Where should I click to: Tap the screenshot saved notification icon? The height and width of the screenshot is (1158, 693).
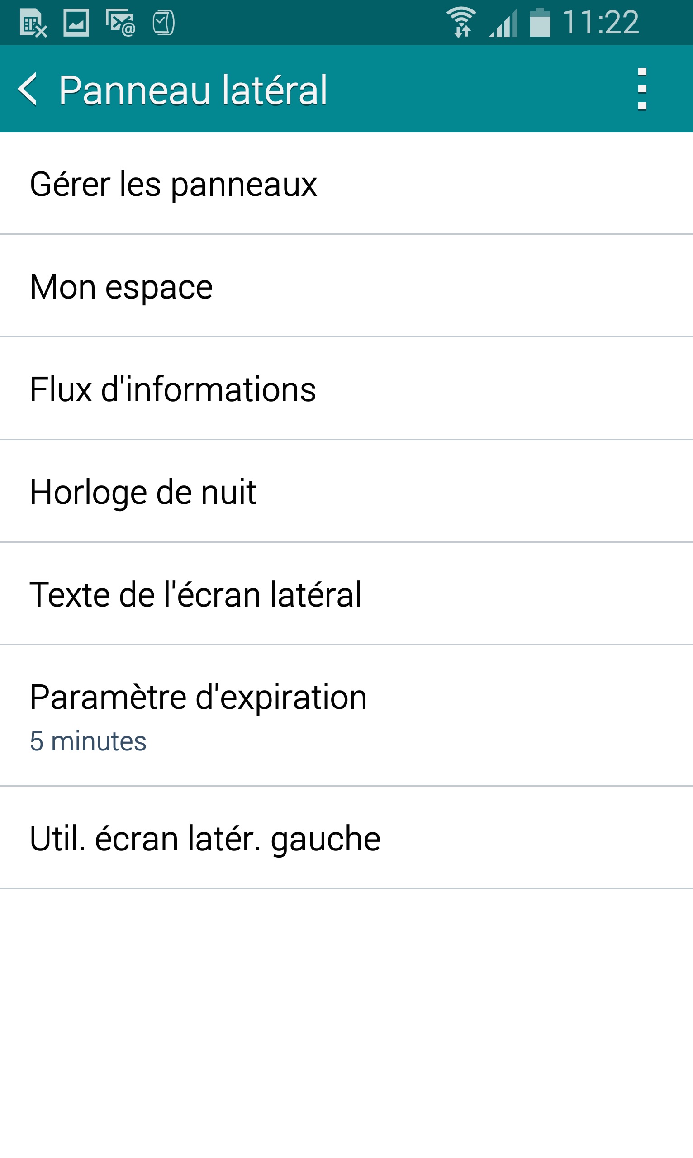click(76, 23)
